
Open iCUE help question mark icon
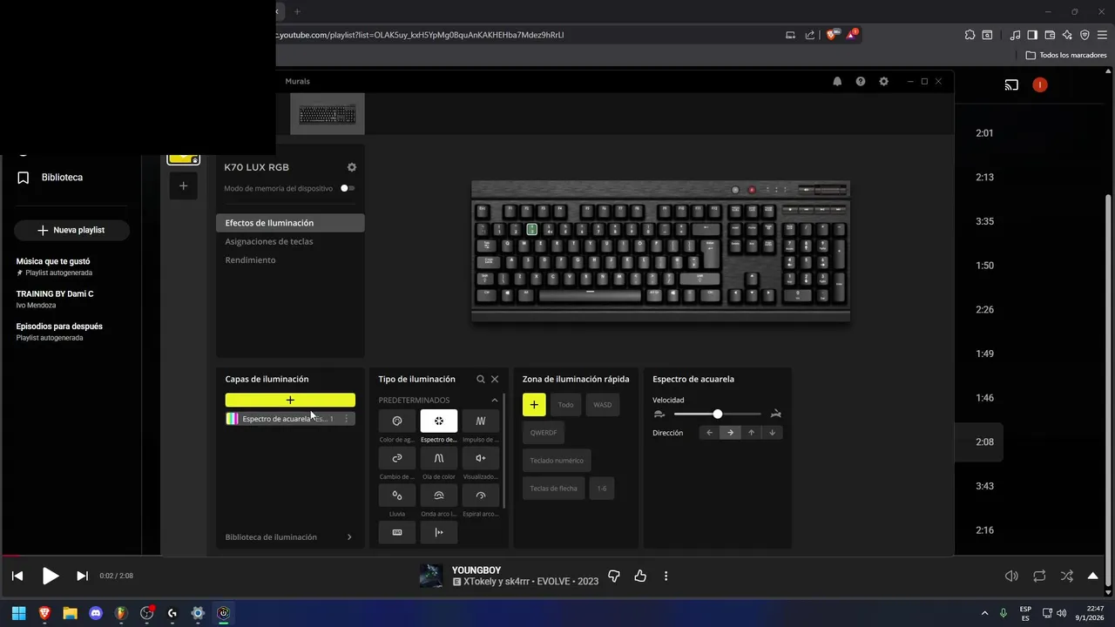(861, 81)
